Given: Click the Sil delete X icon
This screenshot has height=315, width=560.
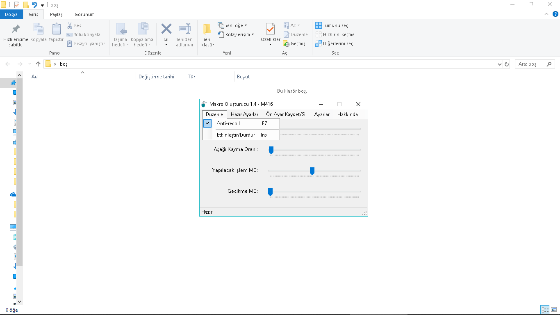Looking at the screenshot, I should point(166,29).
